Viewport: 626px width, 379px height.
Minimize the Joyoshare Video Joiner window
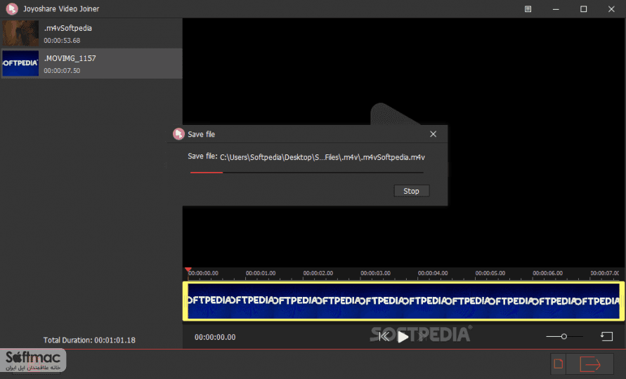(556, 9)
